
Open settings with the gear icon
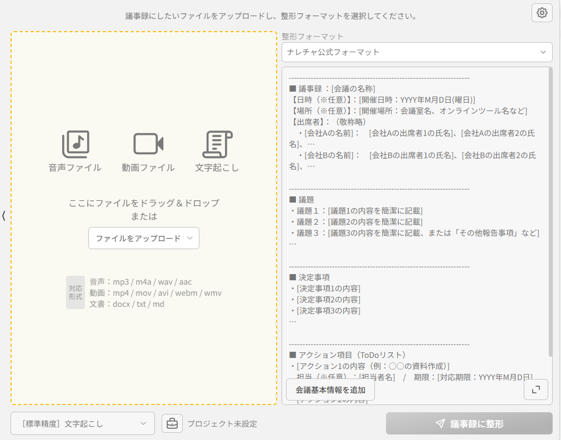pos(542,13)
